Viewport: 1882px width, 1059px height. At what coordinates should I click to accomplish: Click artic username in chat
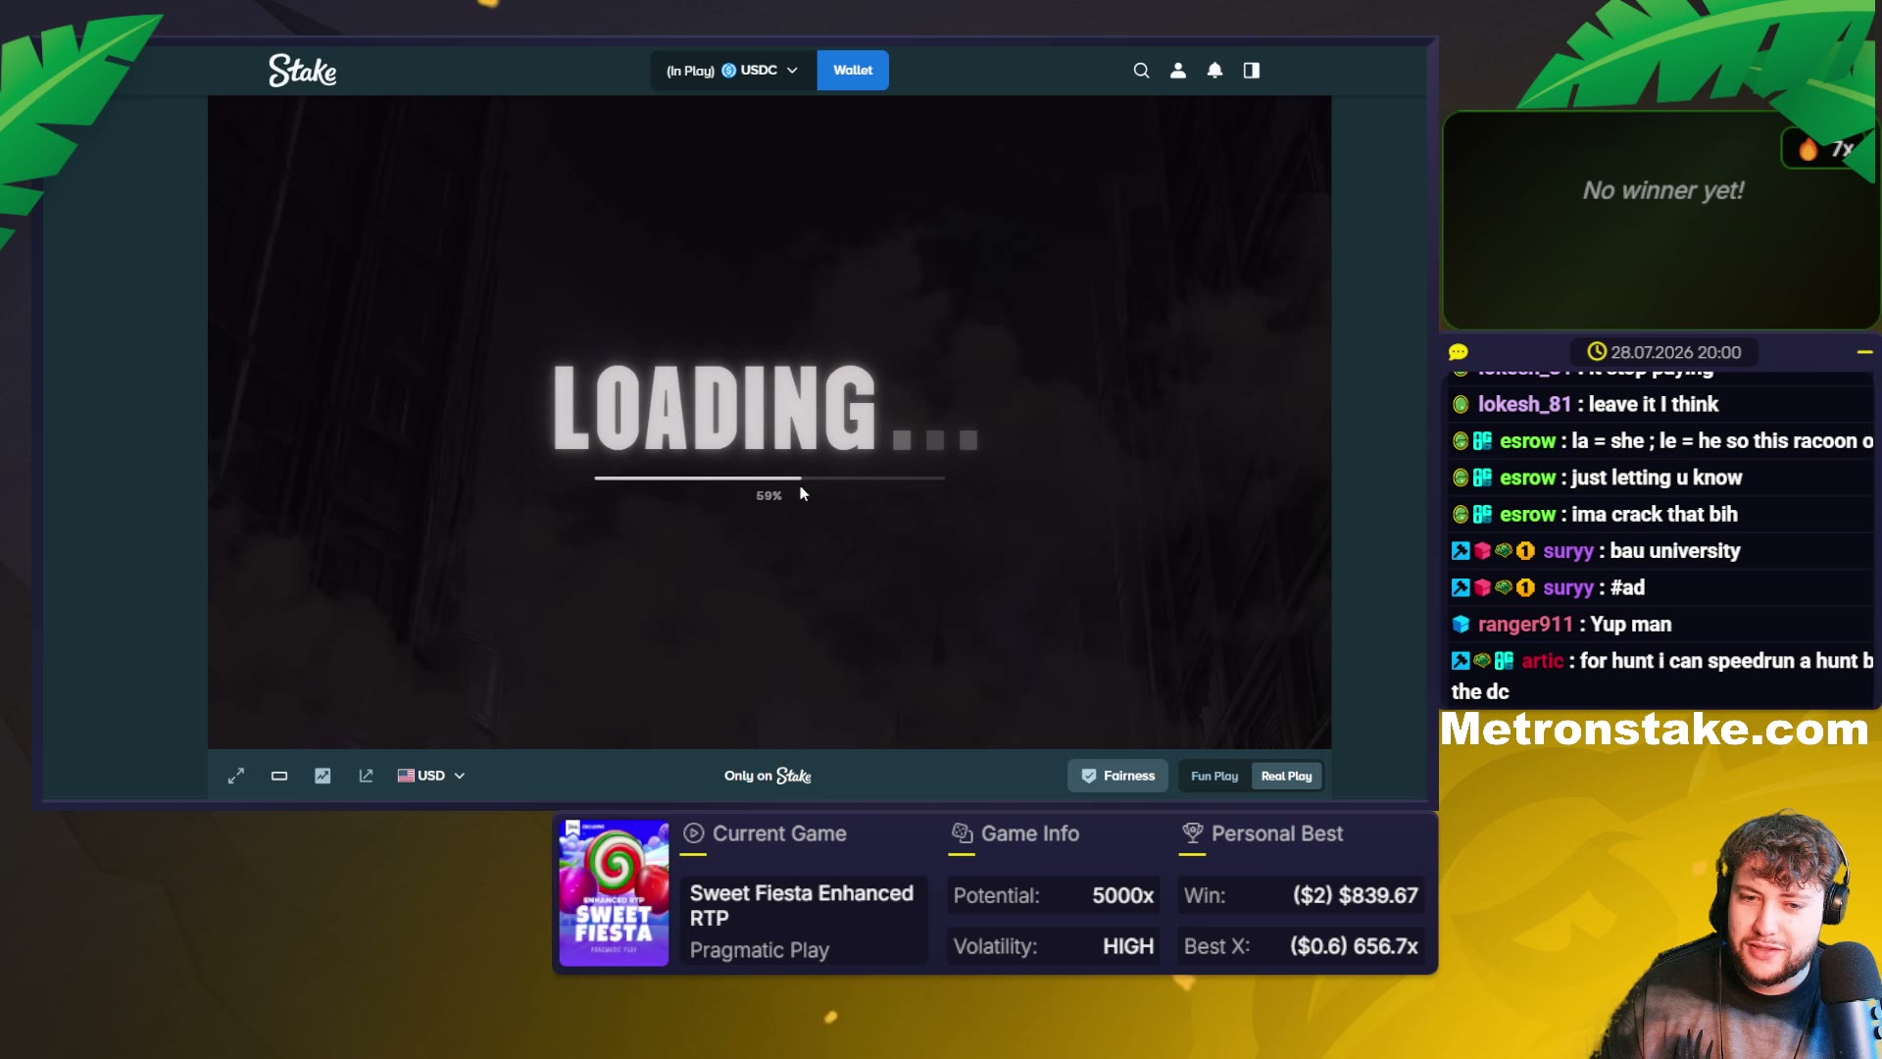tap(1543, 661)
